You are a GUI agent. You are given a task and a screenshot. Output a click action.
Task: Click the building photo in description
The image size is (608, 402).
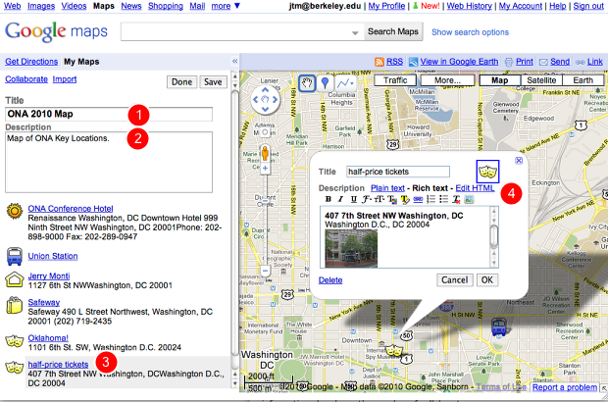351,248
